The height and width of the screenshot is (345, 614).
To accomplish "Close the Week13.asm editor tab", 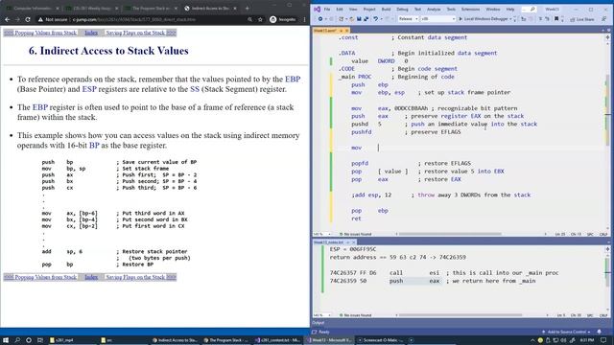I will 347,30.
